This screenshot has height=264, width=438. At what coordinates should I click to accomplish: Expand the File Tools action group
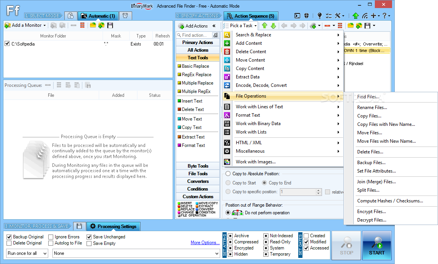point(198,174)
